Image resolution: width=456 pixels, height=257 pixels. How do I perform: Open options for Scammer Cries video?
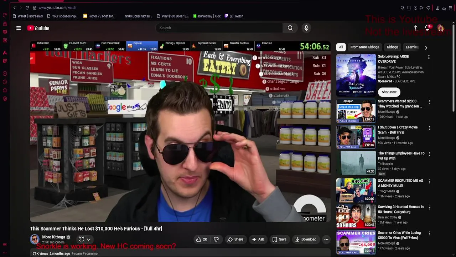[430, 233]
